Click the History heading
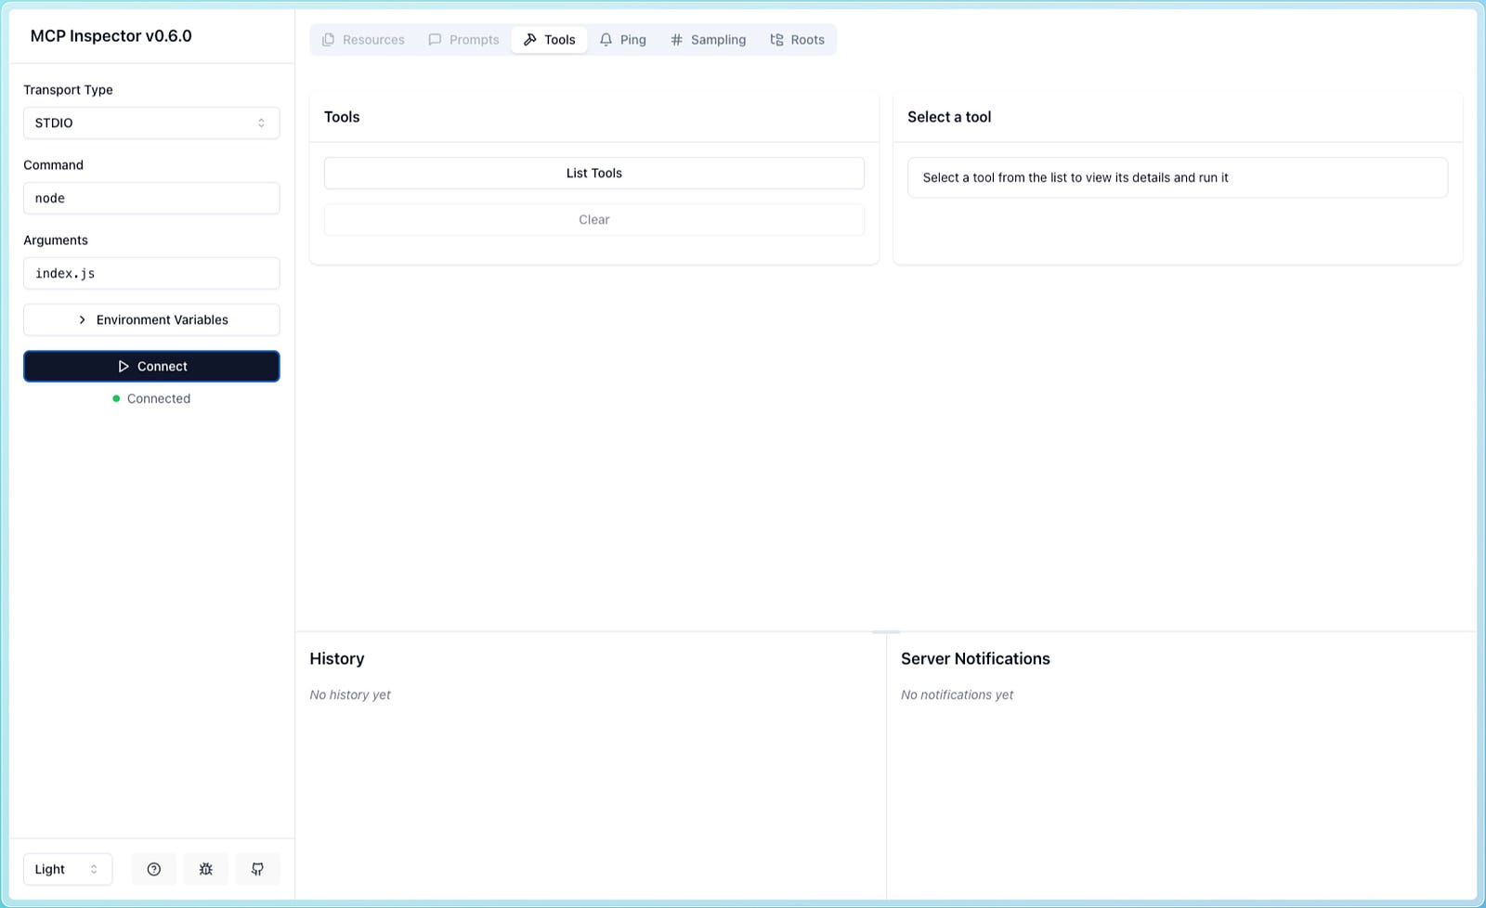Screen dimensions: 1486x908 coord(337,658)
